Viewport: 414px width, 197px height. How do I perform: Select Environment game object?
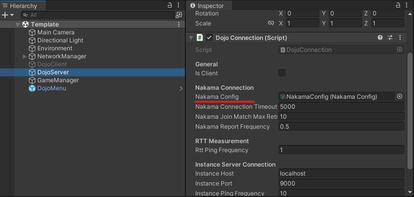coord(55,48)
